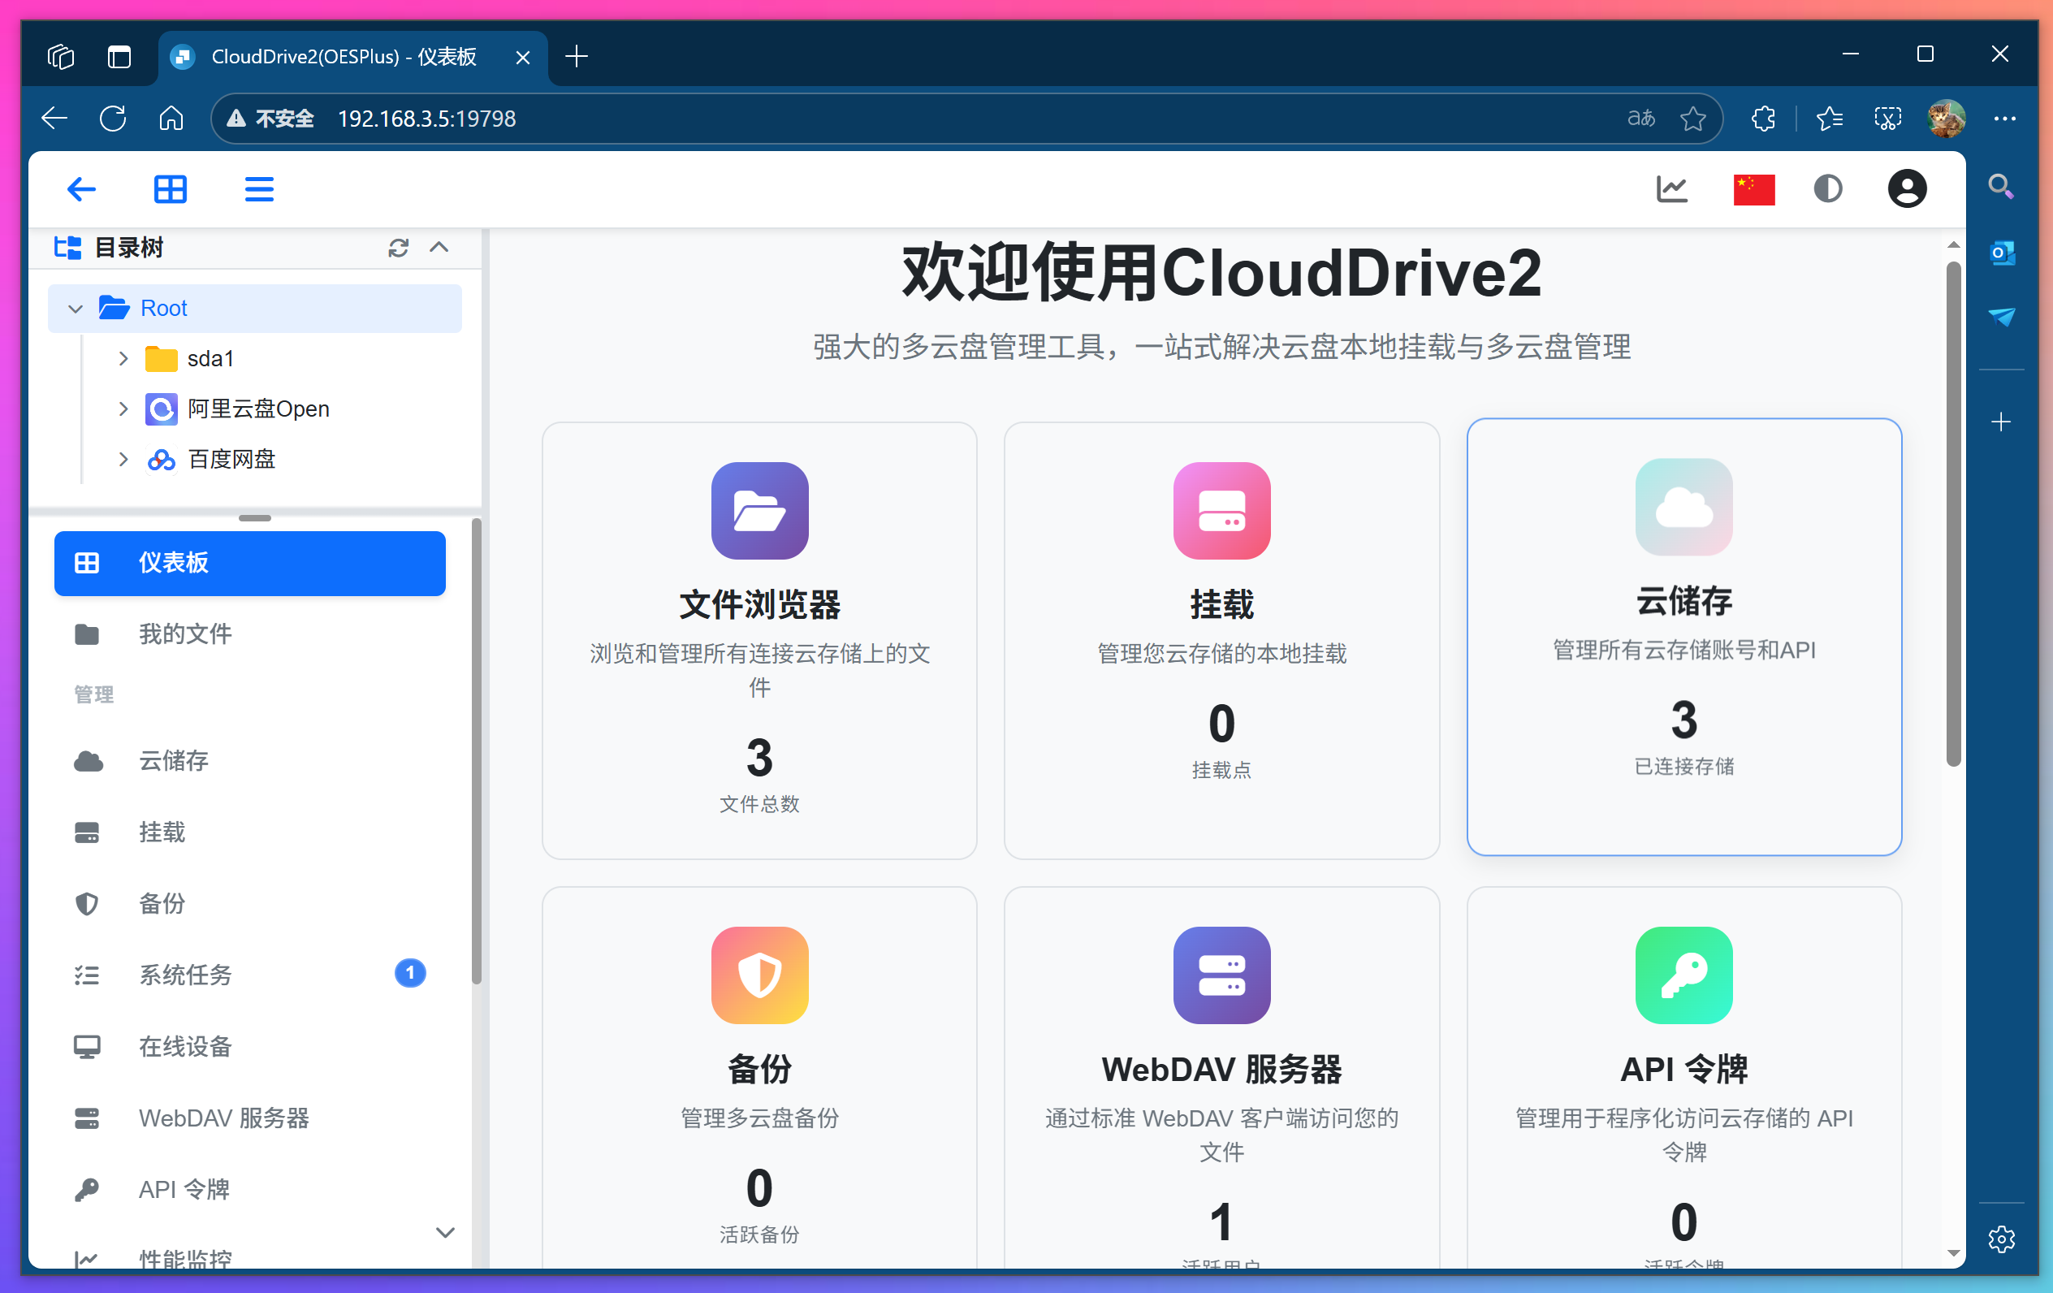The image size is (2053, 1293).
Task: Collapse the Root tree node
Action: 75,308
